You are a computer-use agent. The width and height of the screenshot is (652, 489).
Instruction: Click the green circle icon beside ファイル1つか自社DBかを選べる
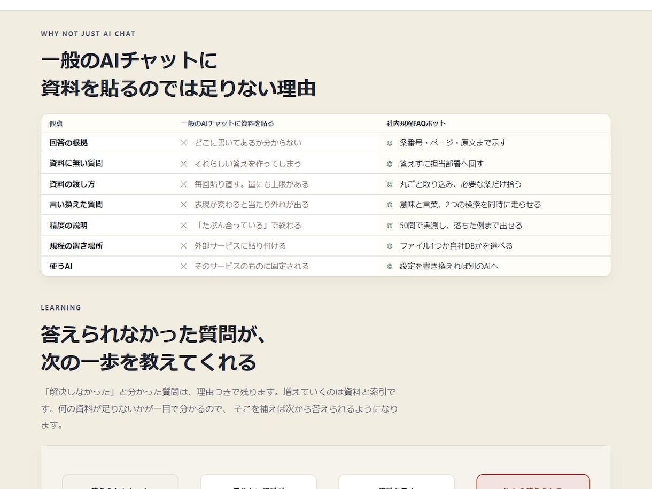tap(390, 246)
